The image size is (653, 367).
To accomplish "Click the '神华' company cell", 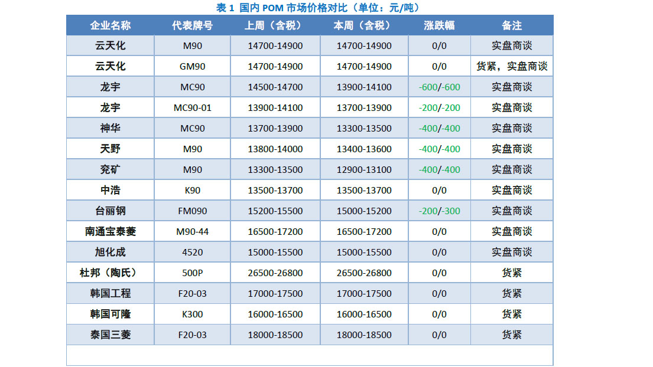I will click(111, 128).
